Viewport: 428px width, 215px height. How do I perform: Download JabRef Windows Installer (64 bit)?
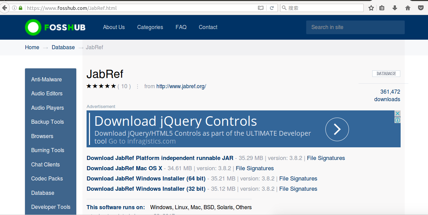146,179
